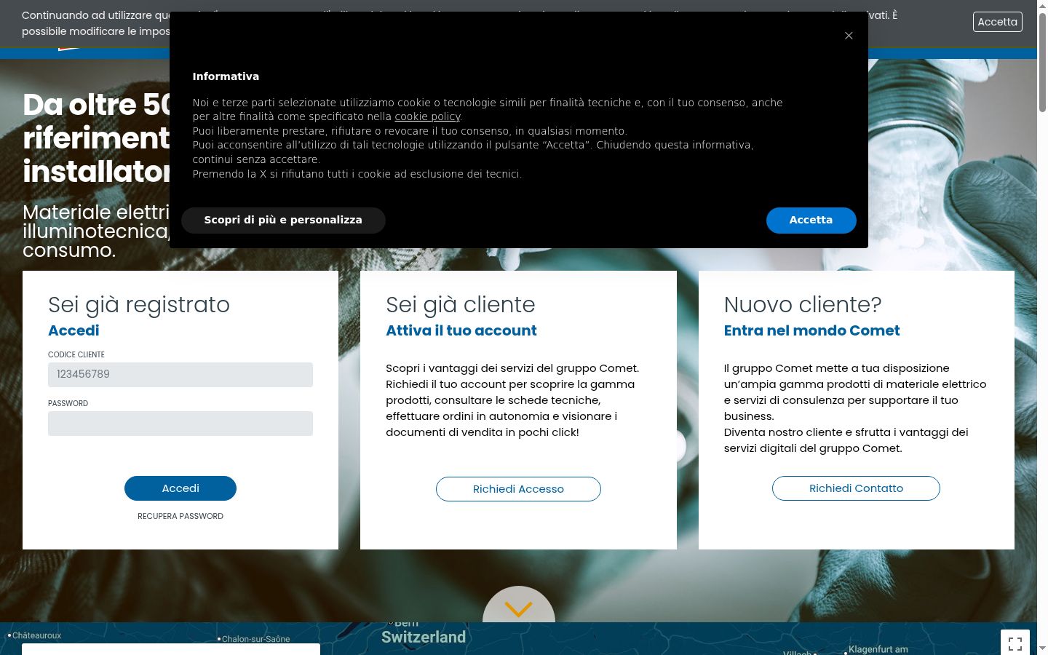Click the Châteauroux map label
The height and width of the screenshot is (655, 1048).
pos(36,635)
